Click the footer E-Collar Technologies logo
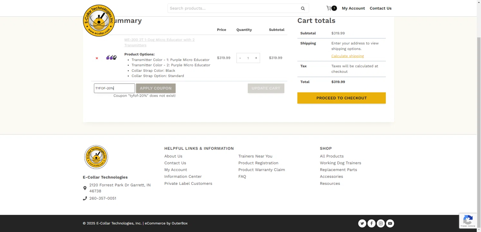The height and width of the screenshot is (232, 481). coord(96,157)
